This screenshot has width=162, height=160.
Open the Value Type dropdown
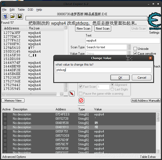tap(129, 53)
